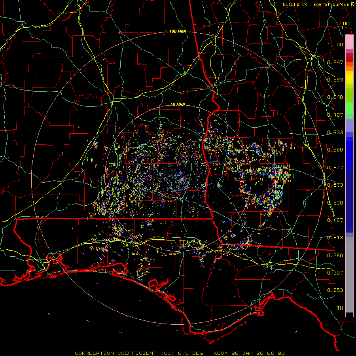The image size is (356, 356).
Task: Click the TH threshold label
Action: (340, 308)
